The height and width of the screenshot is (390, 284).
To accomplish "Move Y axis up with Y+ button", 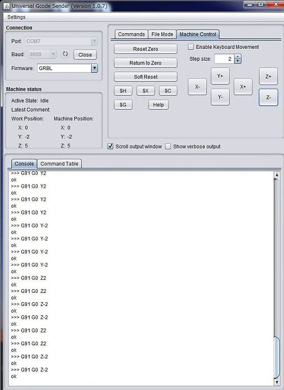I will click(220, 76).
